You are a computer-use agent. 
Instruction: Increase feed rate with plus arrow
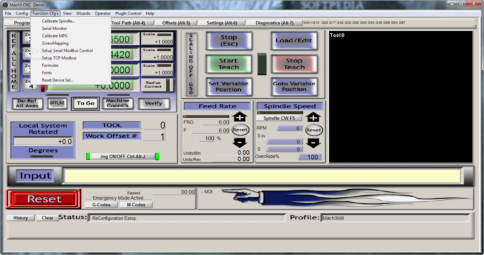239,117
